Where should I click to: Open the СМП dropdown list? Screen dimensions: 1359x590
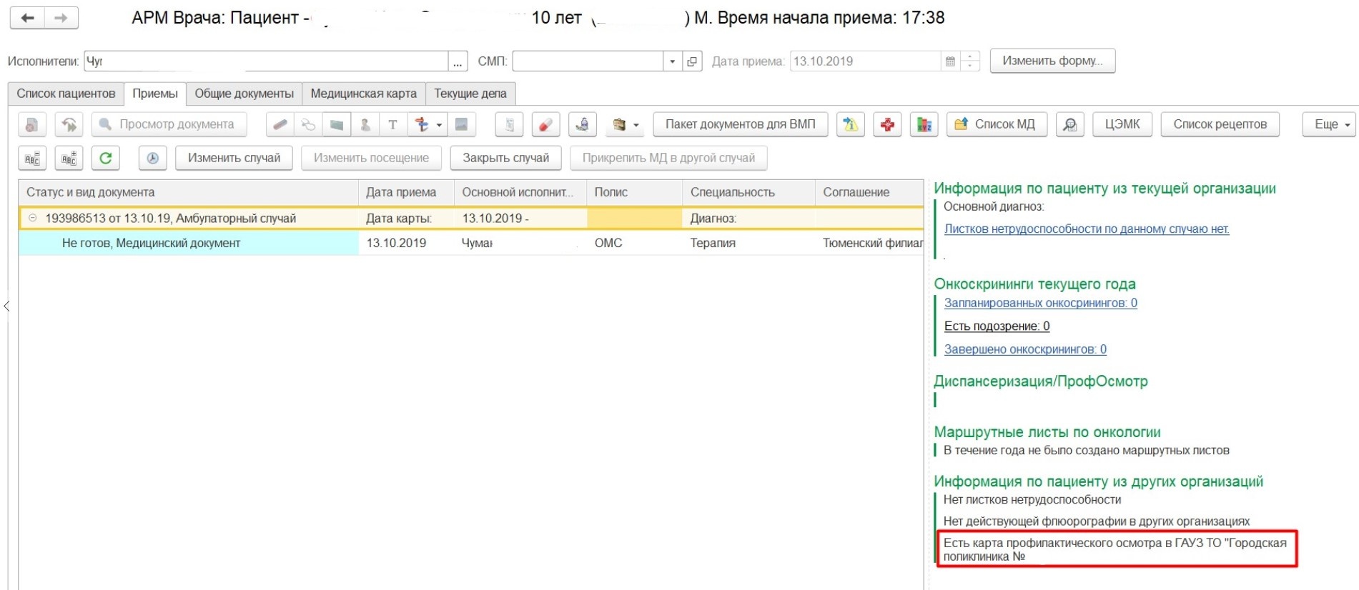click(x=672, y=61)
